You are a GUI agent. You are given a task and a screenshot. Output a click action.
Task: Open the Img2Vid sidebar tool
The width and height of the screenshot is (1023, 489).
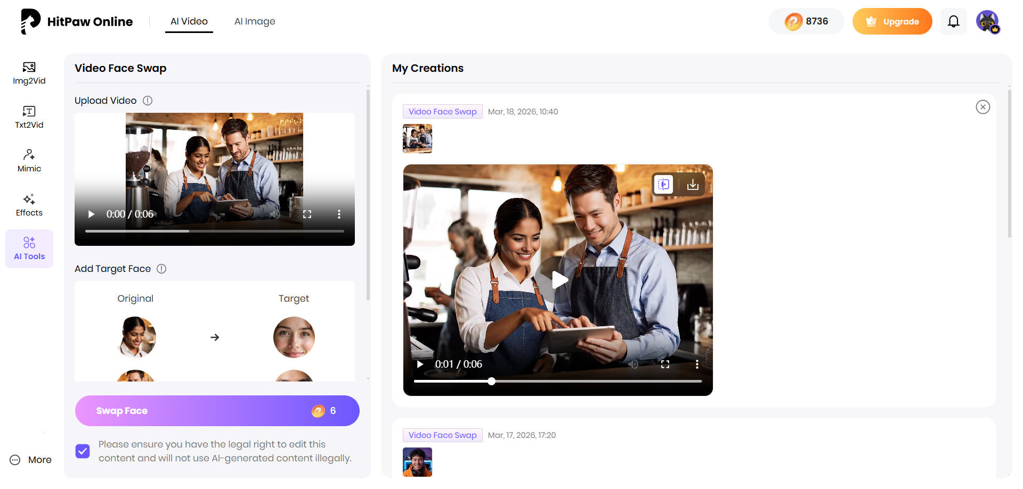29,73
